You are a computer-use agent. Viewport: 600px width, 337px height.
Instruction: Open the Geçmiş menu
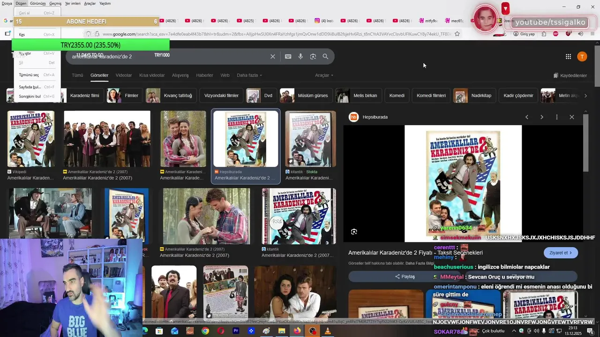point(55,3)
